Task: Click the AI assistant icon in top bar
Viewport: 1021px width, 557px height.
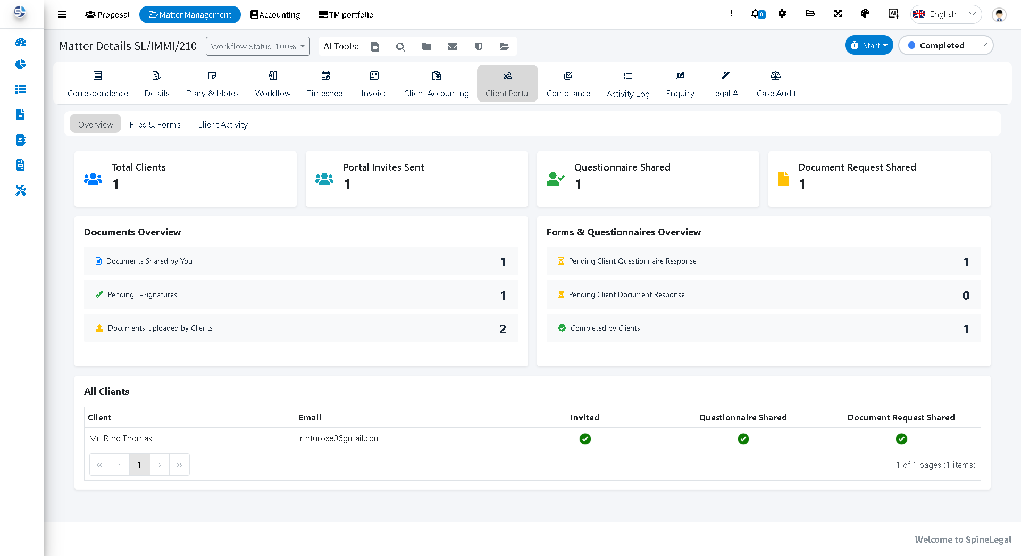Action: coord(893,13)
